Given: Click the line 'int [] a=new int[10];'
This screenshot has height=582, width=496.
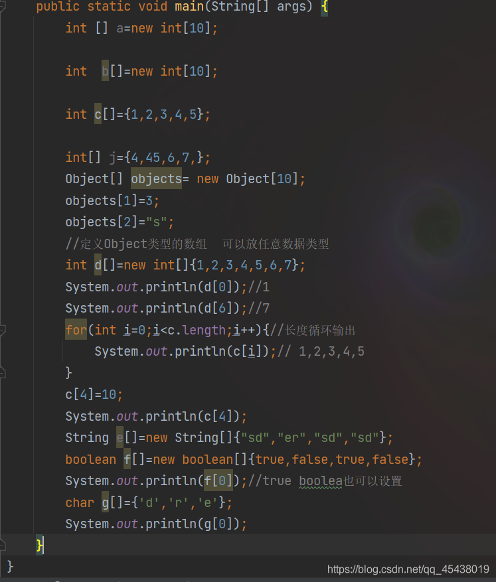Looking at the screenshot, I should [141, 29].
